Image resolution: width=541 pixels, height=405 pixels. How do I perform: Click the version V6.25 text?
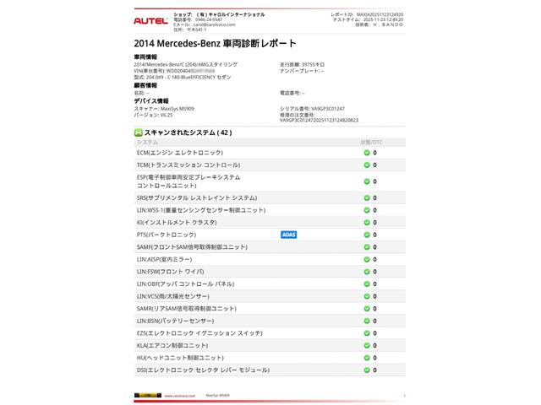[153, 115]
